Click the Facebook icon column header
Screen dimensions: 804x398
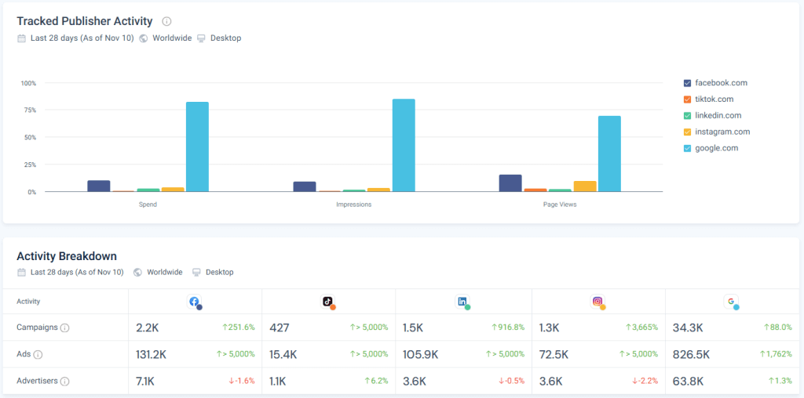pyautogui.click(x=195, y=302)
